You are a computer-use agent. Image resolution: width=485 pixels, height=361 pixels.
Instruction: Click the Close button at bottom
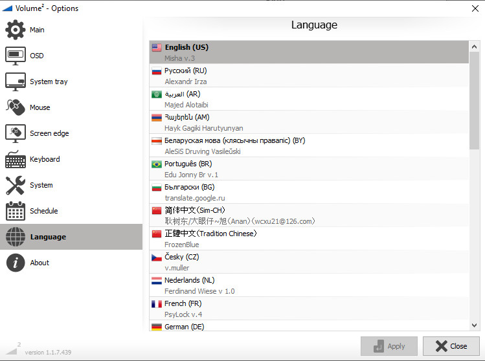coord(451,346)
